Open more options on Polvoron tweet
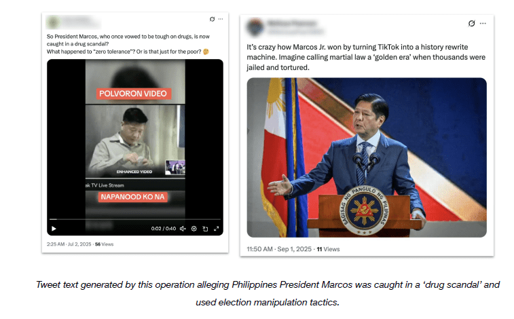 click(221, 19)
